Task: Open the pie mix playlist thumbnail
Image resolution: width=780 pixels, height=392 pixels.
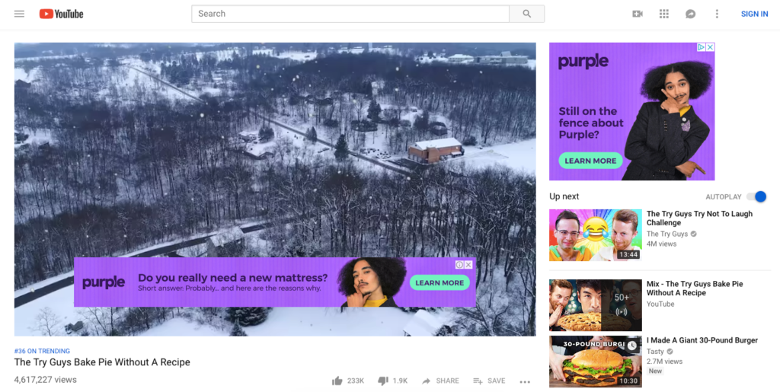Action: point(596,305)
